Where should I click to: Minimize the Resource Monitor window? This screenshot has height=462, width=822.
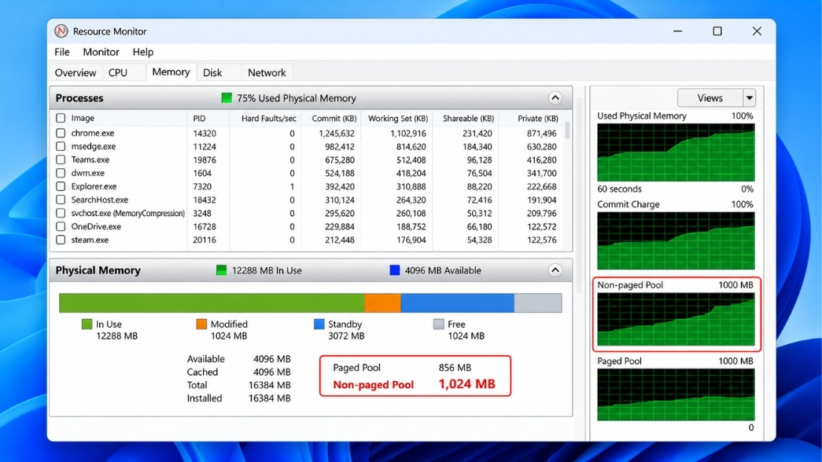click(678, 31)
